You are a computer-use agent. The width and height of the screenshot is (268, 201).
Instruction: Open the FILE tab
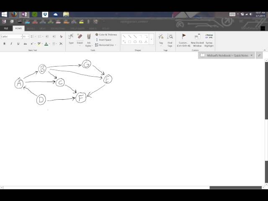[6, 28]
